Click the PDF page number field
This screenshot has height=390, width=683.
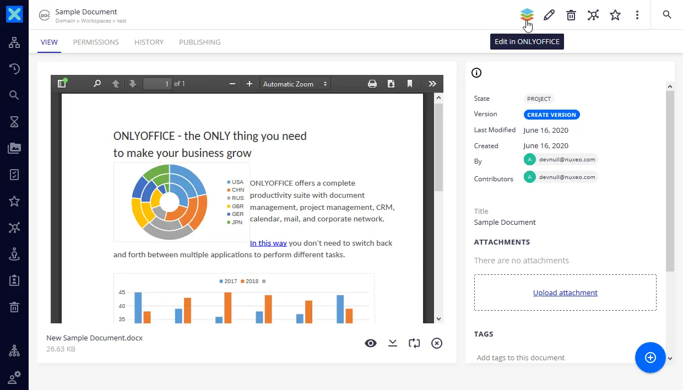158,84
